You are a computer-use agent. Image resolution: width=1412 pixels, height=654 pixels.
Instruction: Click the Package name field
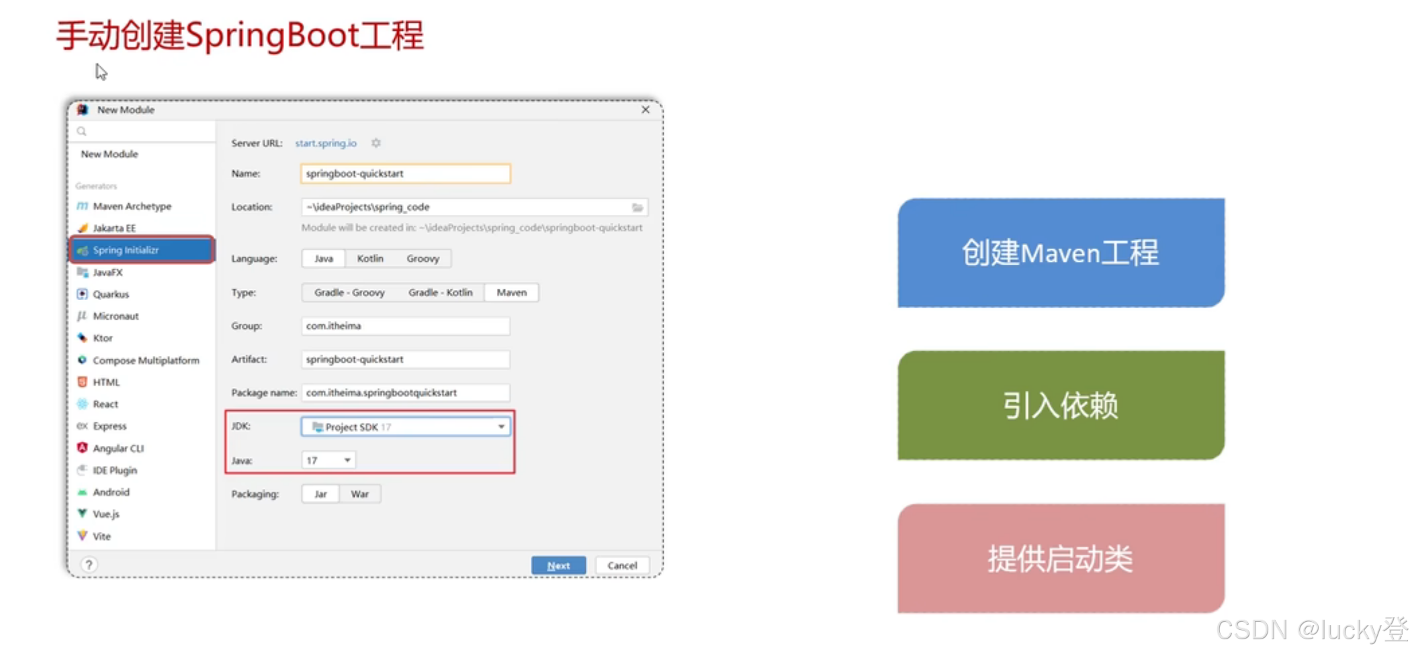406,393
